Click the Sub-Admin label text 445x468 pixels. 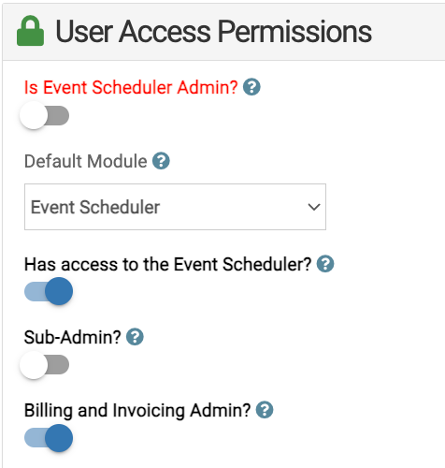(73, 337)
